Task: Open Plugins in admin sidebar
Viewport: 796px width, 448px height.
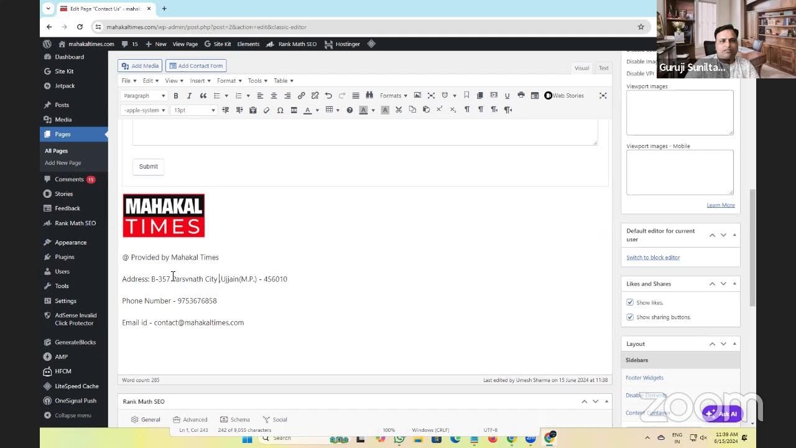Action: [65, 257]
